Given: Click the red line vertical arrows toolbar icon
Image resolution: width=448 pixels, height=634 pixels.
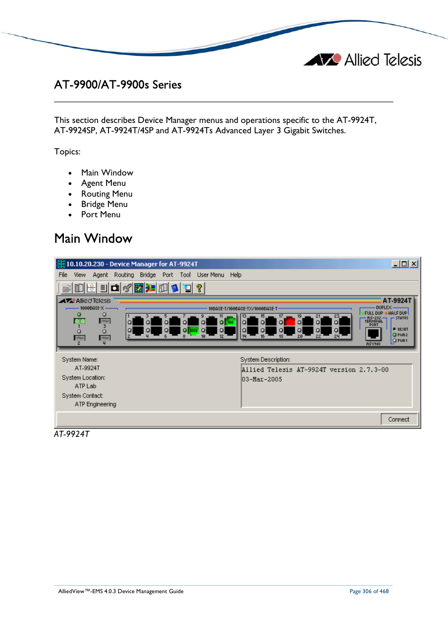Looking at the screenshot, I should pos(91,288).
